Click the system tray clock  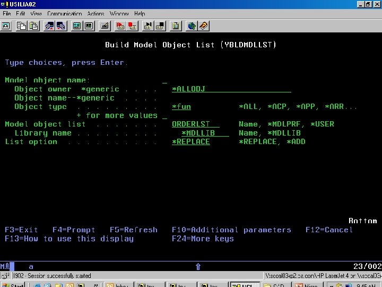[x=366, y=285]
